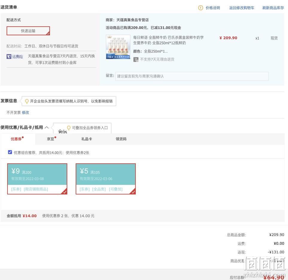Deselect the ¥5 满105 coupon

(x=106, y=179)
